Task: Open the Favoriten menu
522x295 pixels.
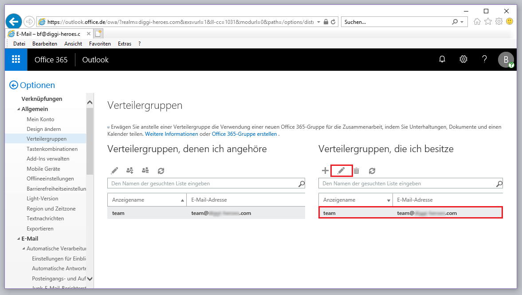Action: [100, 43]
